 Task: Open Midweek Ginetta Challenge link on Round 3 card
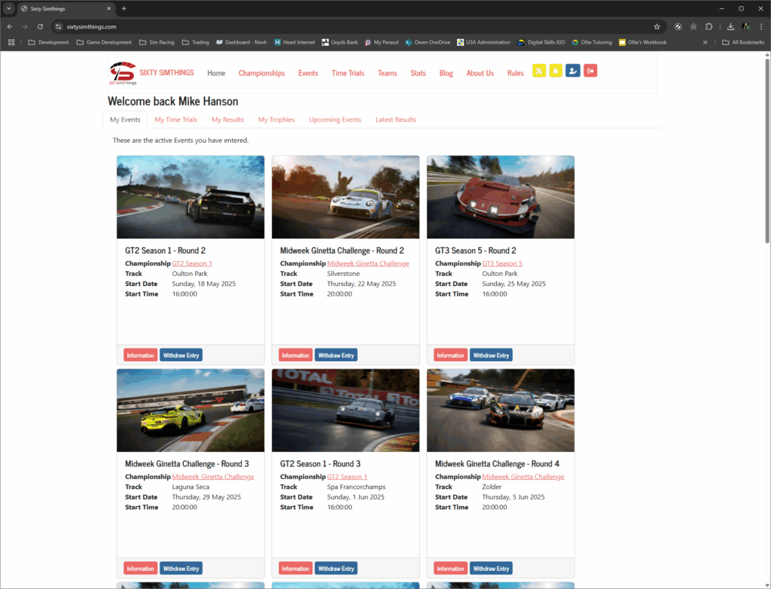pos(213,476)
